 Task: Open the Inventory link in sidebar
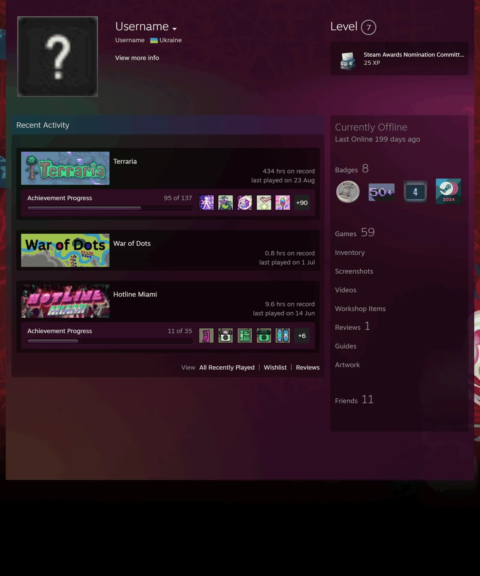350,253
